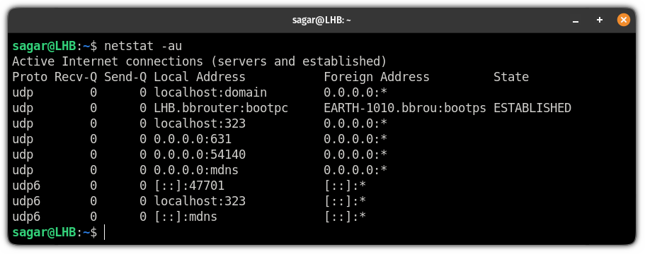Image resolution: width=645 pixels, height=254 pixels.
Task: Click the 'Recv-Q' column header
Action: (76, 77)
